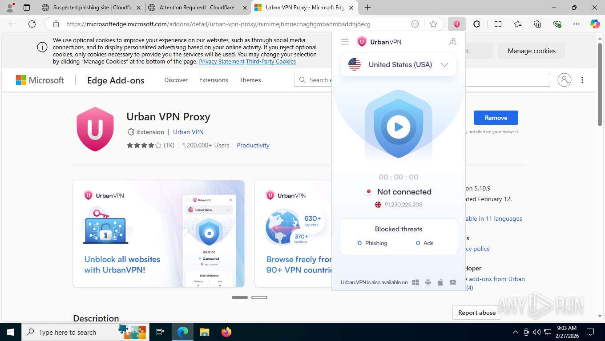Click the 91.230.225.205 IP address text
Image resolution: width=605 pixels, height=341 pixels.
pyautogui.click(x=403, y=205)
